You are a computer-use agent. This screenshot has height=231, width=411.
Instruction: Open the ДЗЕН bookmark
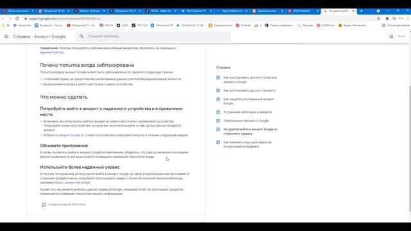pyautogui.click(x=123, y=26)
